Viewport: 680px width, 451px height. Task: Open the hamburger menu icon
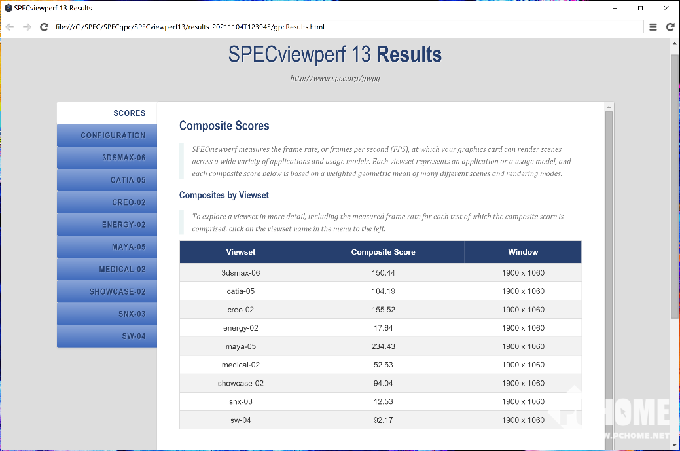(x=653, y=27)
